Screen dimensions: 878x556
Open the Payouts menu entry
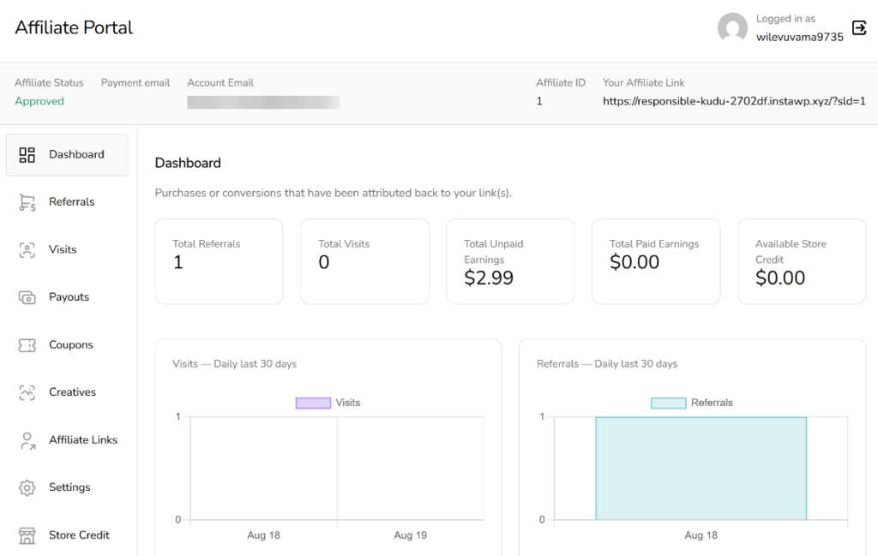(69, 296)
